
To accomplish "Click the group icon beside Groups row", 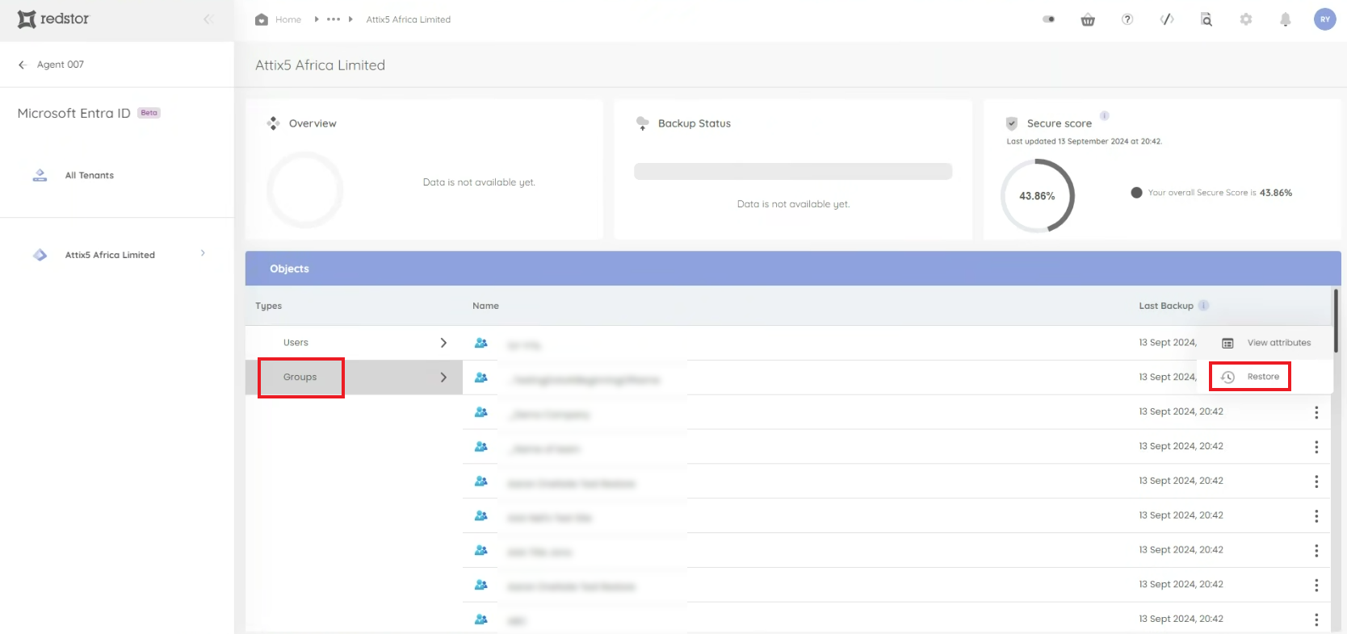I will click(480, 377).
